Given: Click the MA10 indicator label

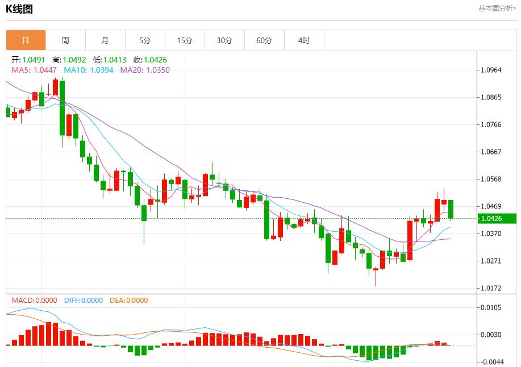Looking at the screenshot, I should click(x=88, y=70).
